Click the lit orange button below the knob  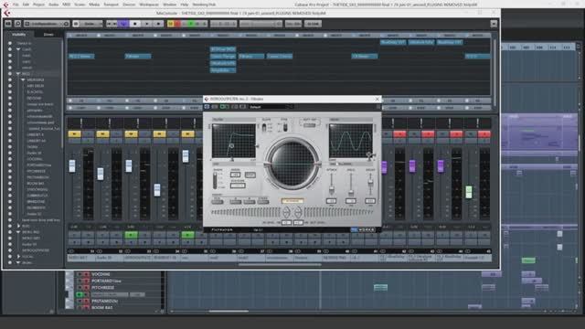point(292,201)
